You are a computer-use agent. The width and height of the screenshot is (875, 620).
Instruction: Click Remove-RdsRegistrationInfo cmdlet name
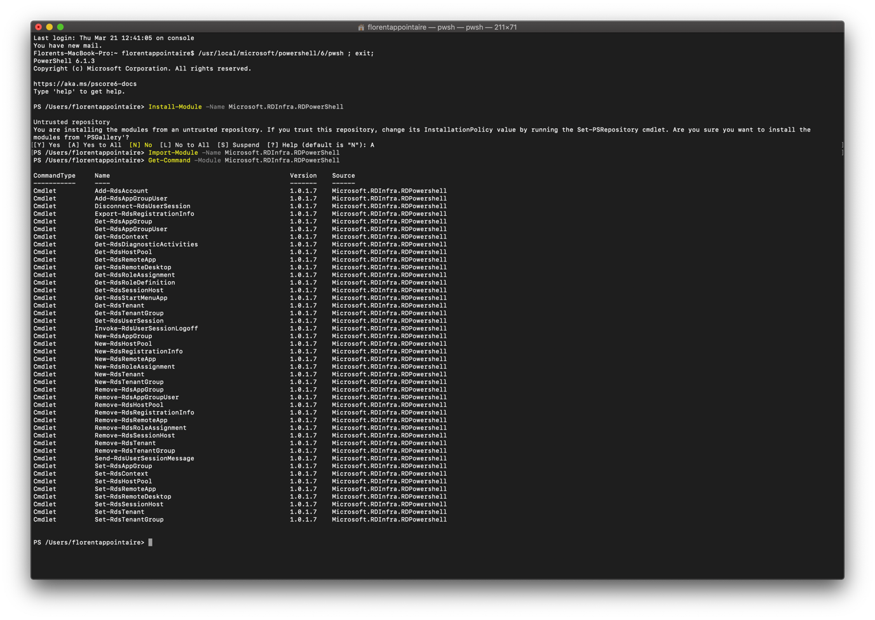pyautogui.click(x=144, y=412)
